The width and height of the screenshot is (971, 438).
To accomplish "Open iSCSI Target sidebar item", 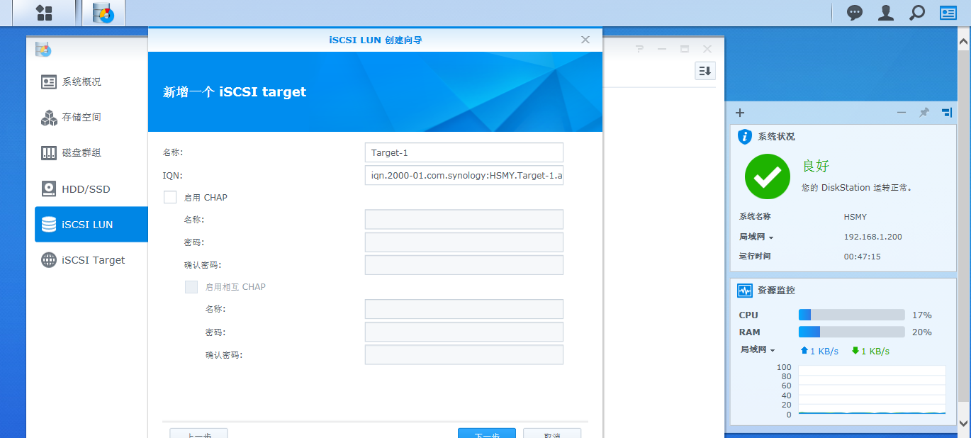I will pos(93,260).
